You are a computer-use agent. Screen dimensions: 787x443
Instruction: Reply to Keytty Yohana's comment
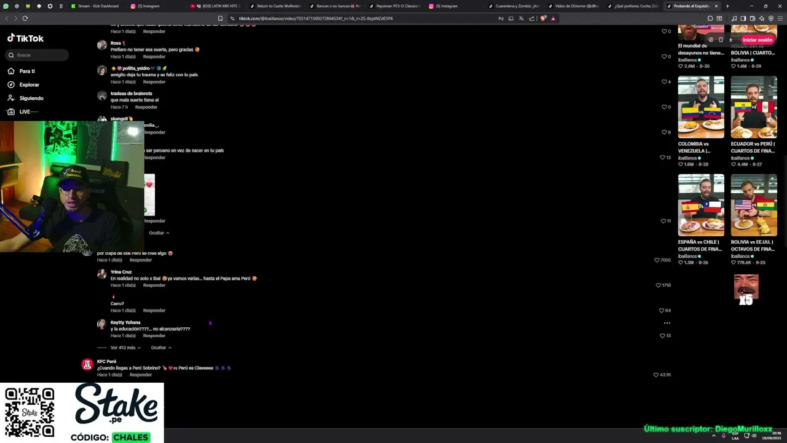(154, 336)
